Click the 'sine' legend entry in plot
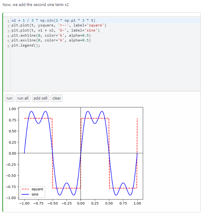The height and width of the screenshot is (215, 204). click(35, 194)
